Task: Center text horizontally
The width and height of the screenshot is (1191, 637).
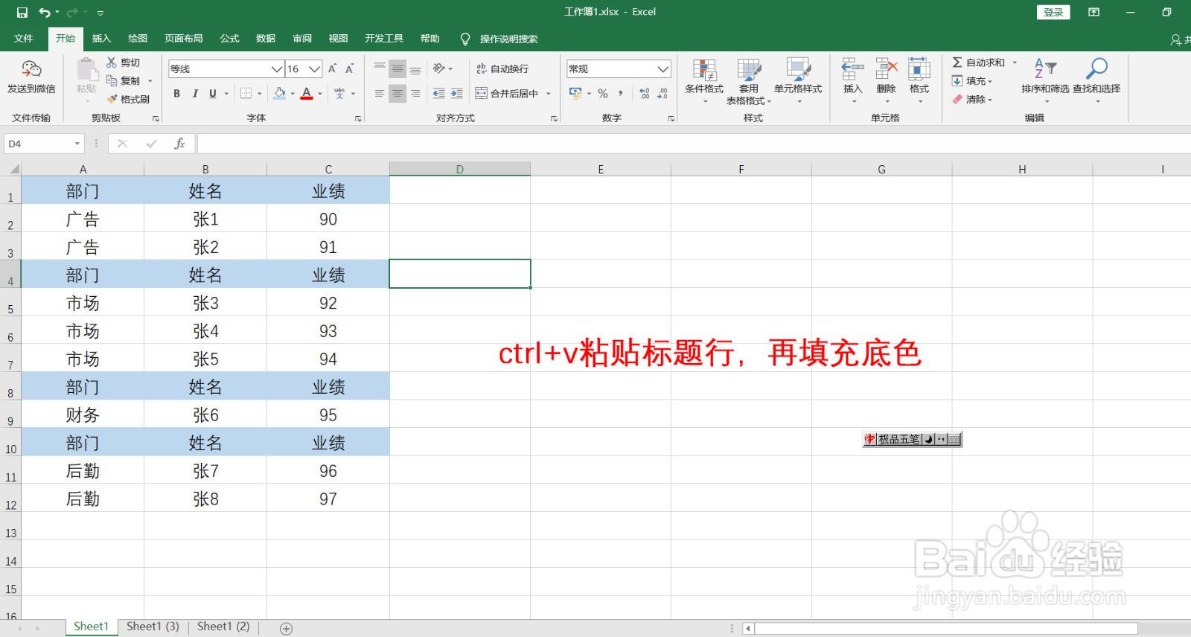Action: pyautogui.click(x=397, y=93)
